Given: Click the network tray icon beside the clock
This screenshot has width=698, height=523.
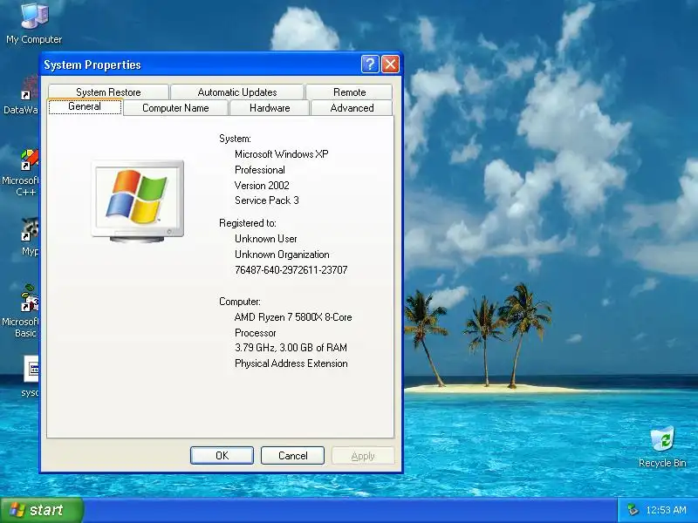Looking at the screenshot, I should click(x=632, y=510).
